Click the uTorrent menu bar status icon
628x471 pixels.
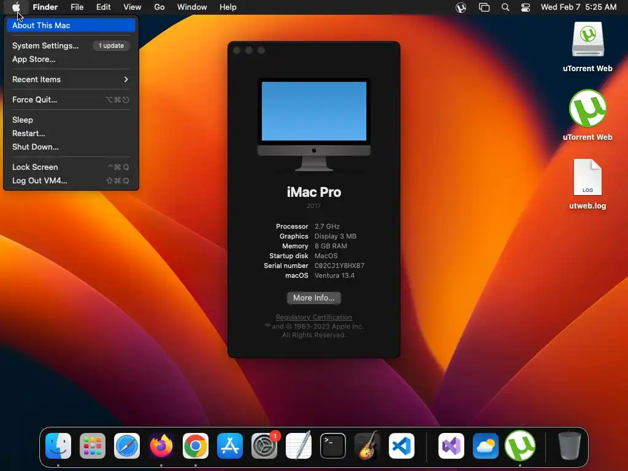461,7
